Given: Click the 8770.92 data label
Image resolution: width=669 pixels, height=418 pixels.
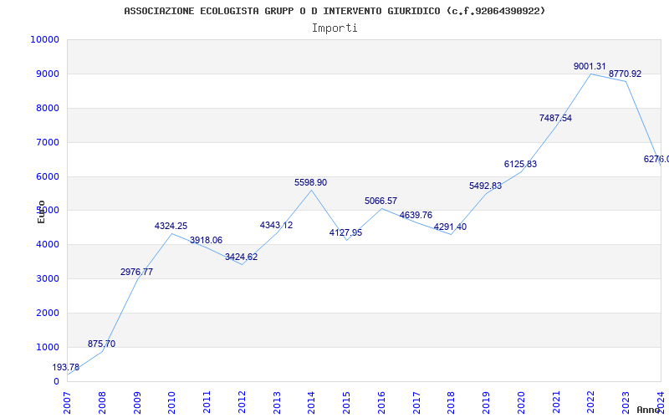Looking at the screenshot, I should tap(625, 74).
